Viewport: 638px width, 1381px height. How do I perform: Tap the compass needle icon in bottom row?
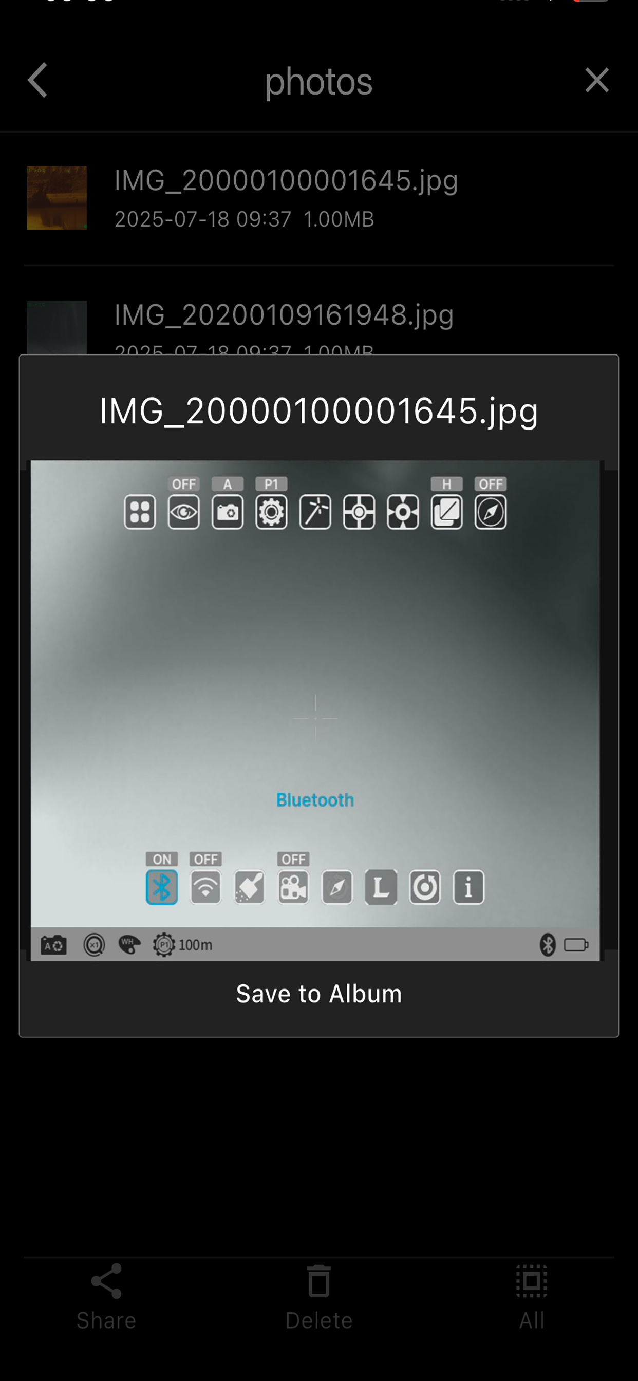point(337,888)
